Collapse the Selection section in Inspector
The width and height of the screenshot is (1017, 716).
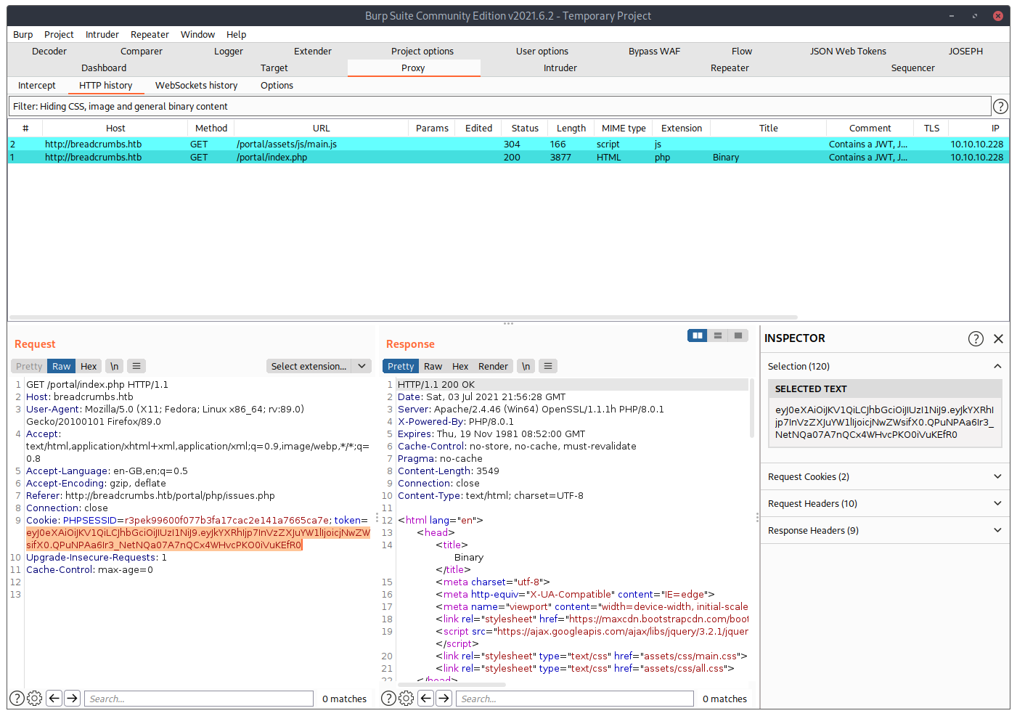pyautogui.click(x=997, y=366)
